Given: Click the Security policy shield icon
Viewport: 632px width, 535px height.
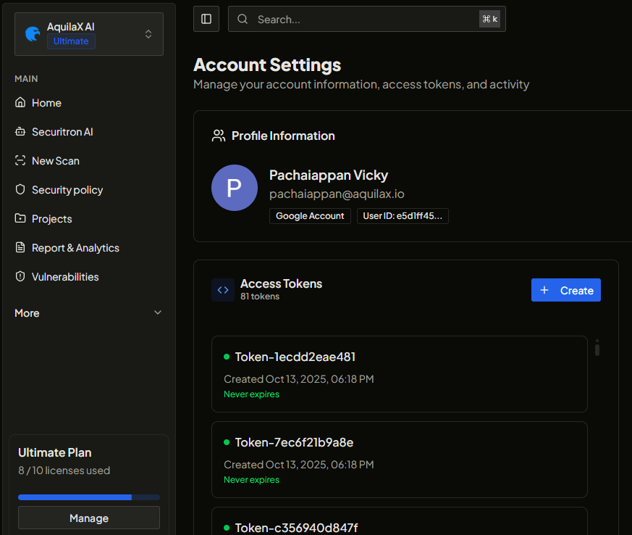Looking at the screenshot, I should (20, 190).
